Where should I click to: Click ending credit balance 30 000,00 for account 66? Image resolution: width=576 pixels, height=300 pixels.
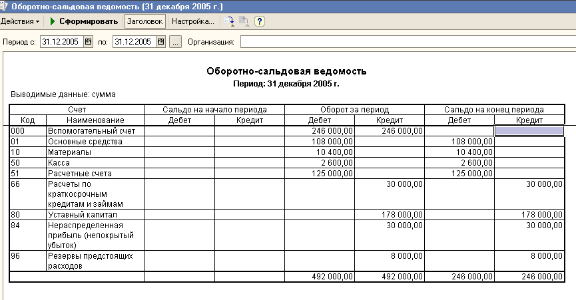coord(543,184)
